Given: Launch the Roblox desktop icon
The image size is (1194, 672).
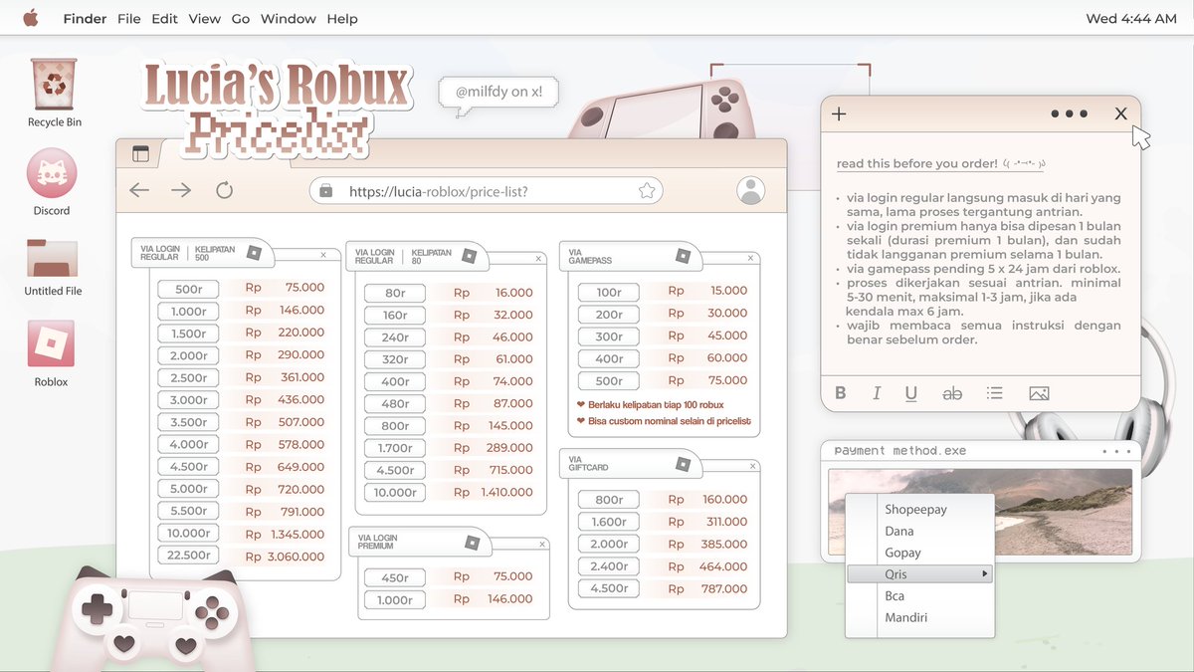Looking at the screenshot, I should (x=51, y=344).
